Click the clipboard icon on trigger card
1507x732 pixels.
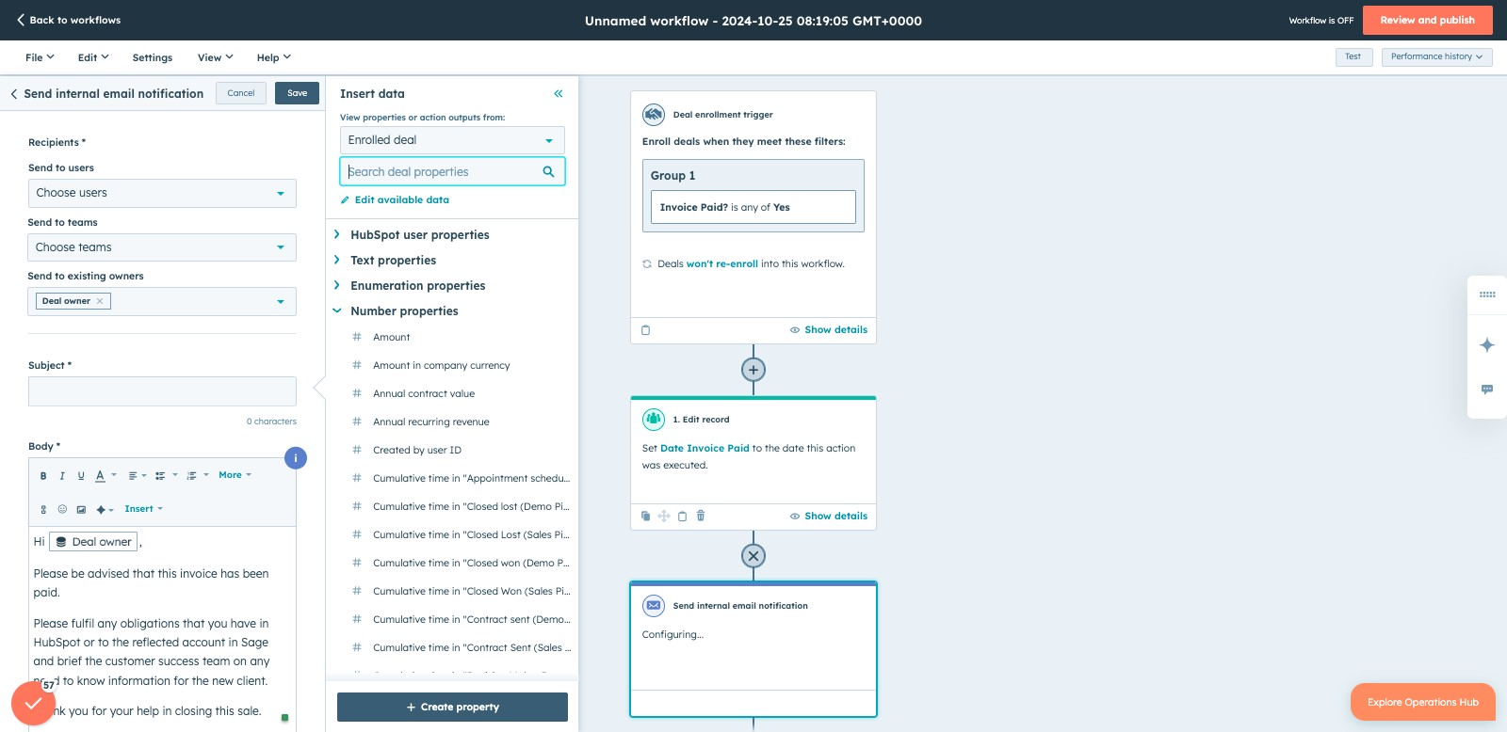click(645, 330)
